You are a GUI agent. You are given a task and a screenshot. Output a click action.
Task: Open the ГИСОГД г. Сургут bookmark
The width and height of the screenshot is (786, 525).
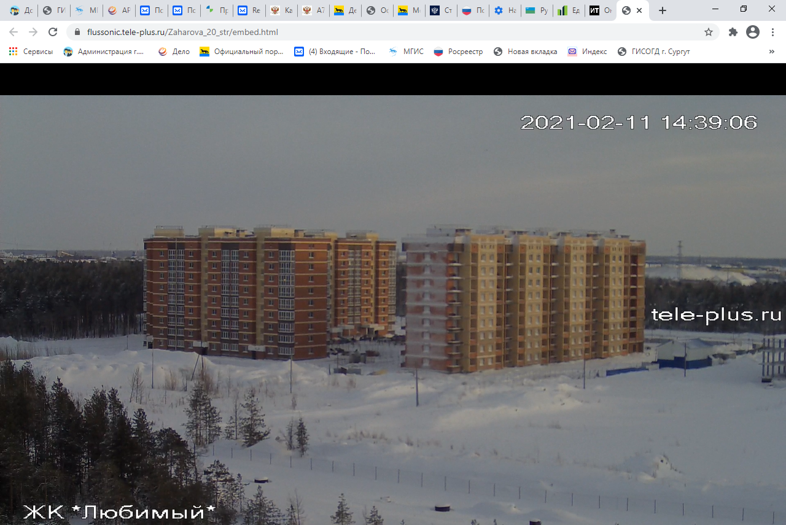point(654,52)
